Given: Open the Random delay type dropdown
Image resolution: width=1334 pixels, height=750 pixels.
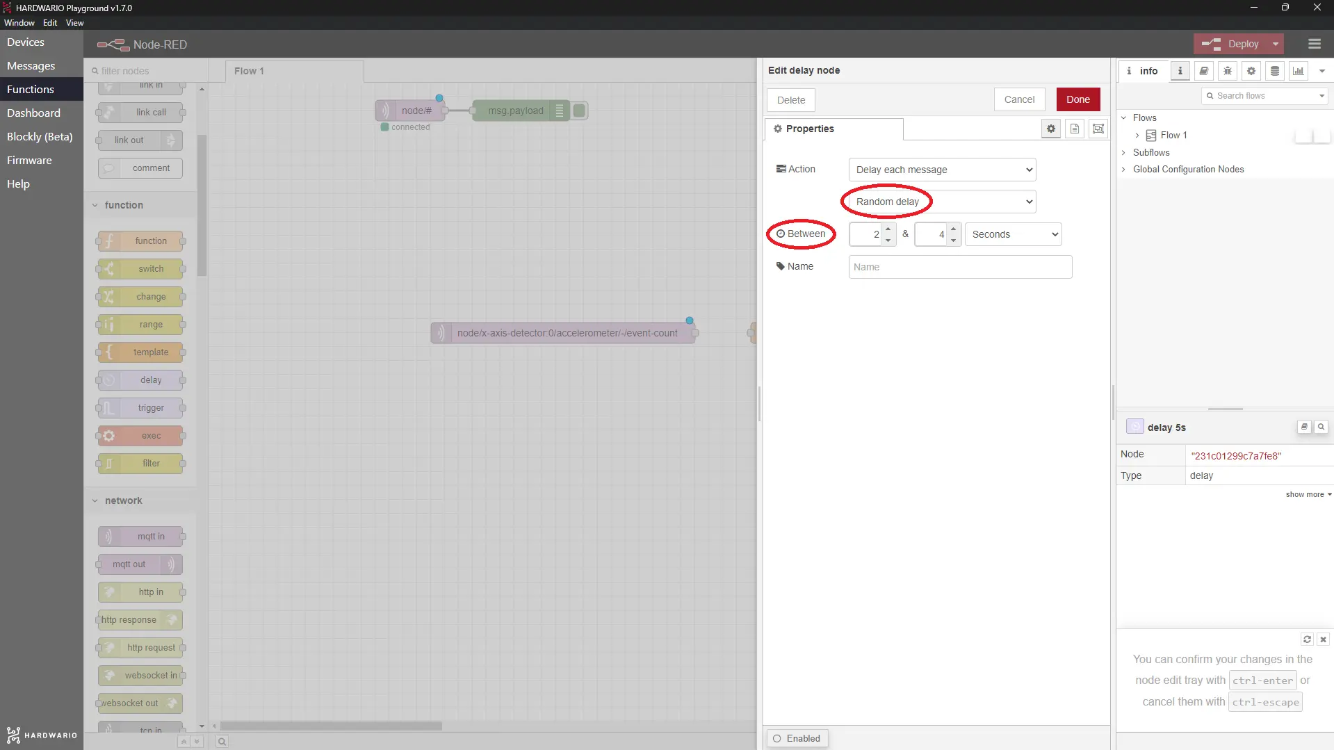Looking at the screenshot, I should [x=942, y=202].
